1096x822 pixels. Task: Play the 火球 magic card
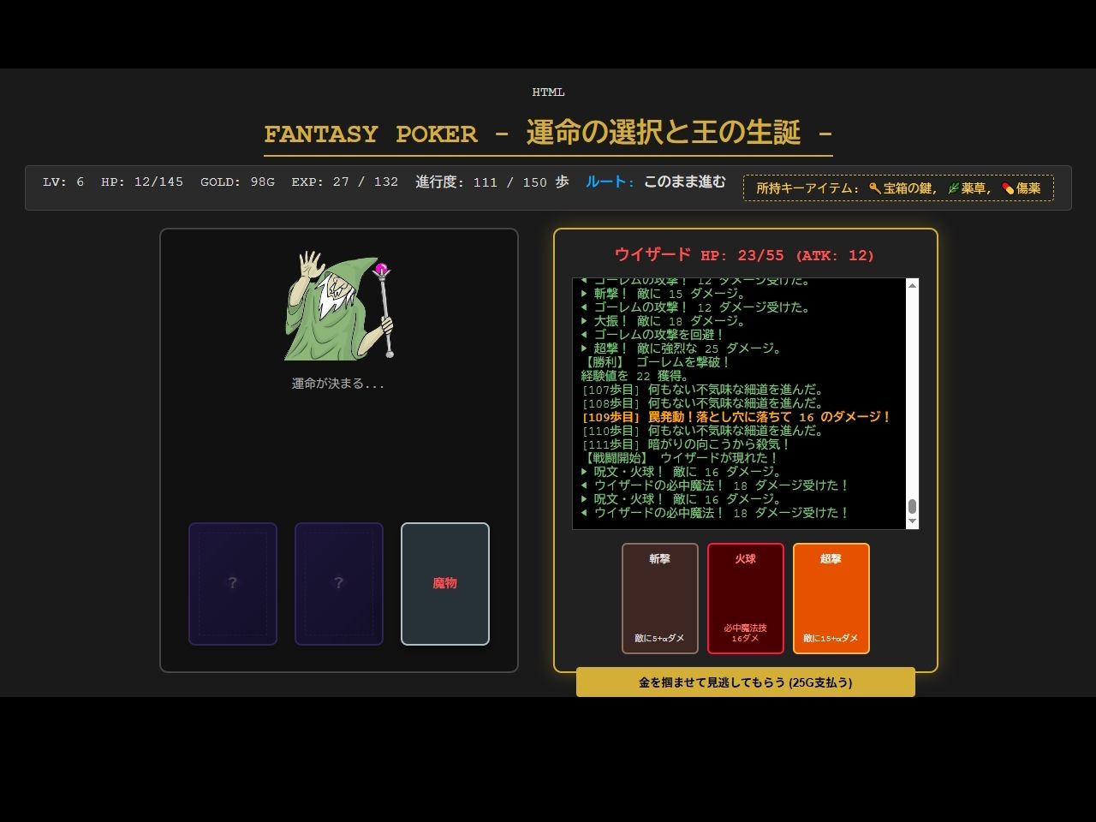pyautogui.click(x=745, y=599)
